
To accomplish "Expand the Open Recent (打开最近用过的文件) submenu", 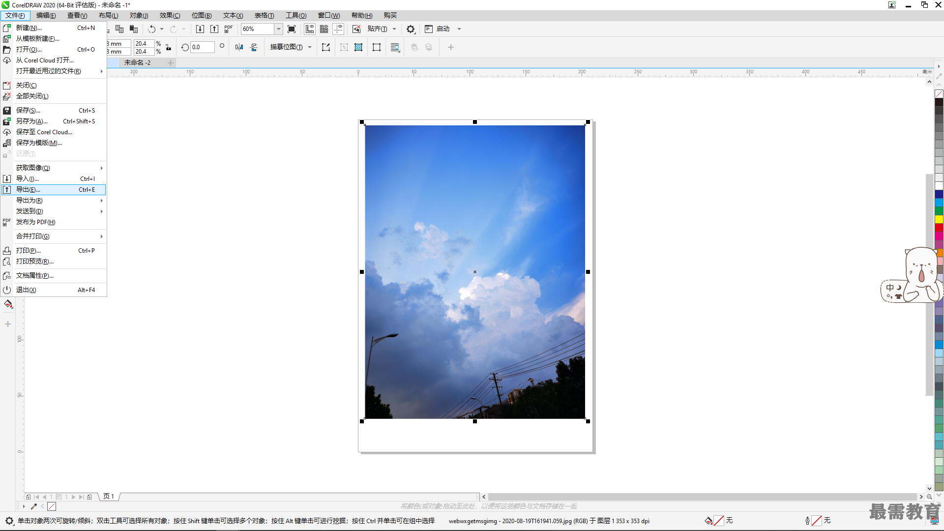I will coord(54,71).
